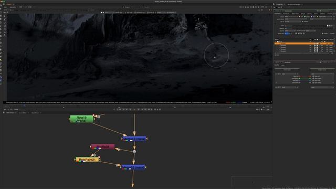Viewport: 336px width, 189px height.
Task: Switch to the Node Graph tab
Action: [x=10, y=113]
